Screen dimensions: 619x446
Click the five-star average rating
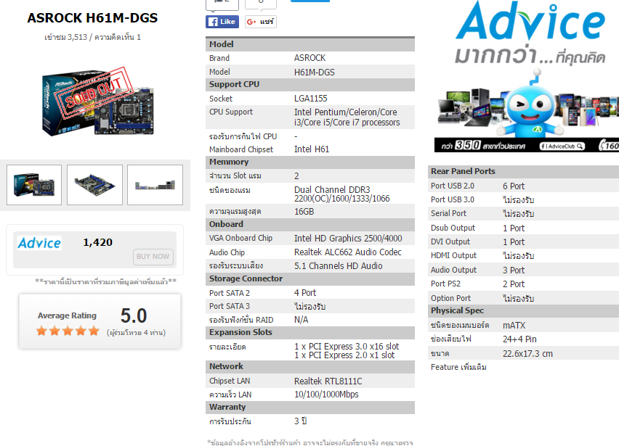tap(68, 331)
